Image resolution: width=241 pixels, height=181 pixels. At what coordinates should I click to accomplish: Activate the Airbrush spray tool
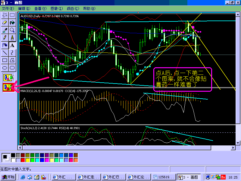click(x=5, y=45)
